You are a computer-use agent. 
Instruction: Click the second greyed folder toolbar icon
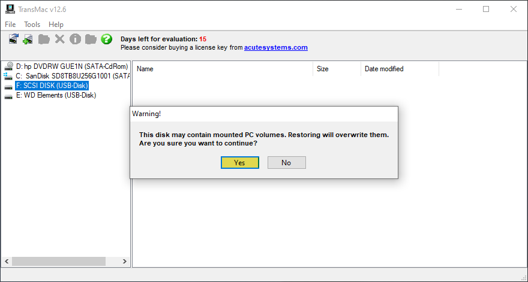point(91,39)
